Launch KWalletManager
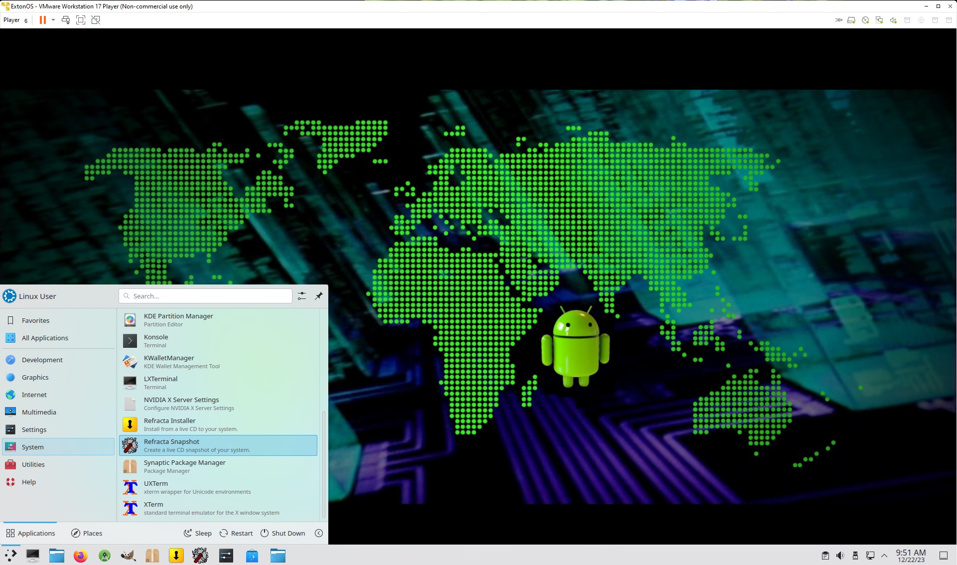The width and height of the screenshot is (957, 565). 218,362
